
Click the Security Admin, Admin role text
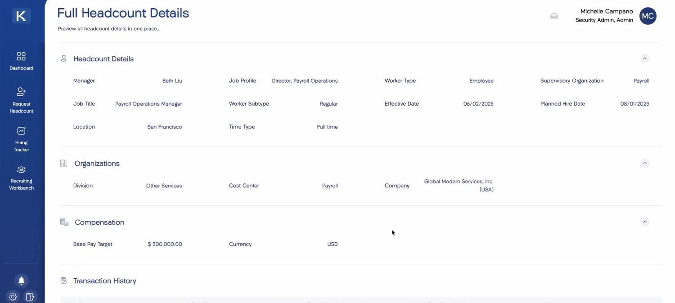[604, 20]
